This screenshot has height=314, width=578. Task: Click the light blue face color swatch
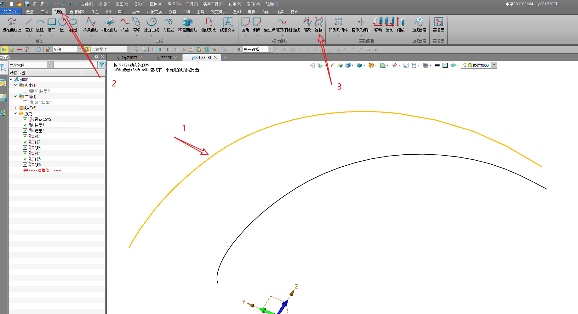(445, 65)
